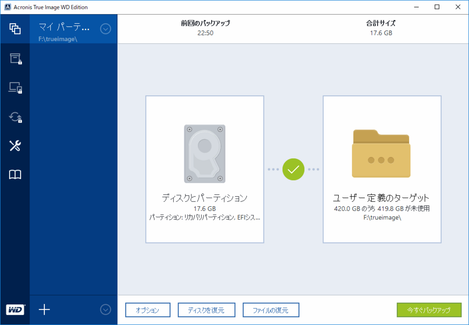Click the ディスクを復元 button

coord(206,310)
